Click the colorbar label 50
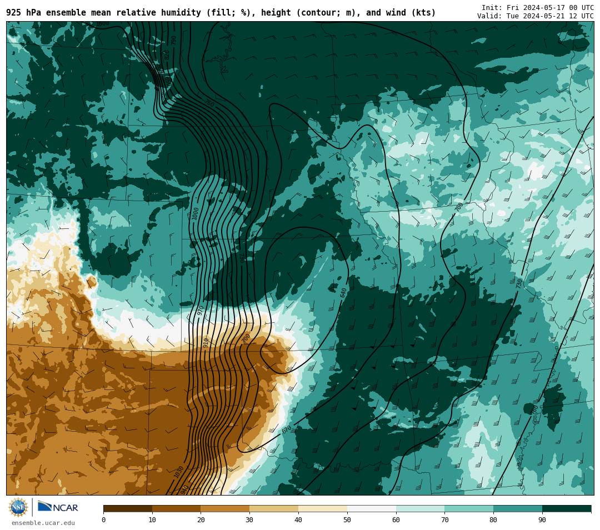This screenshot has width=600, height=530. click(347, 519)
